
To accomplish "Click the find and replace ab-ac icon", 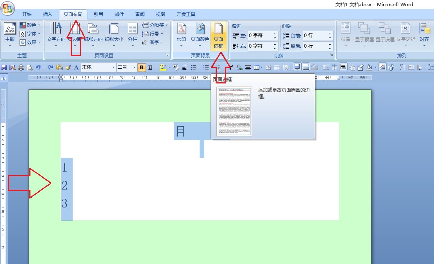I will tap(239, 67).
